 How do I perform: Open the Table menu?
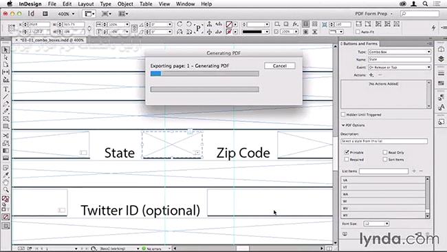146,4
